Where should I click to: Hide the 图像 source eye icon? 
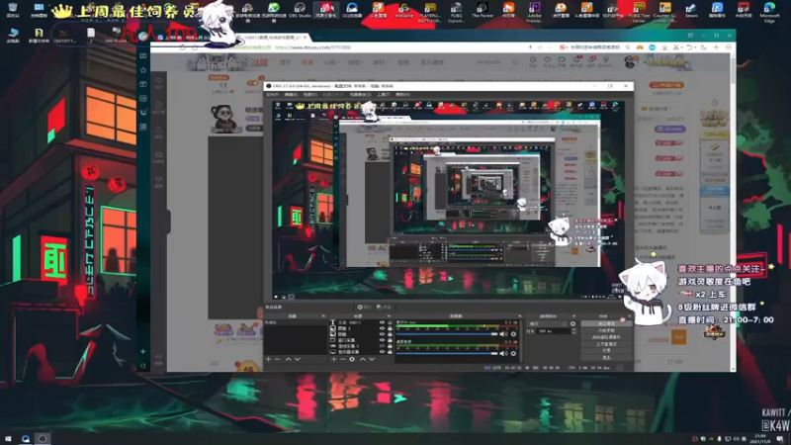382,334
